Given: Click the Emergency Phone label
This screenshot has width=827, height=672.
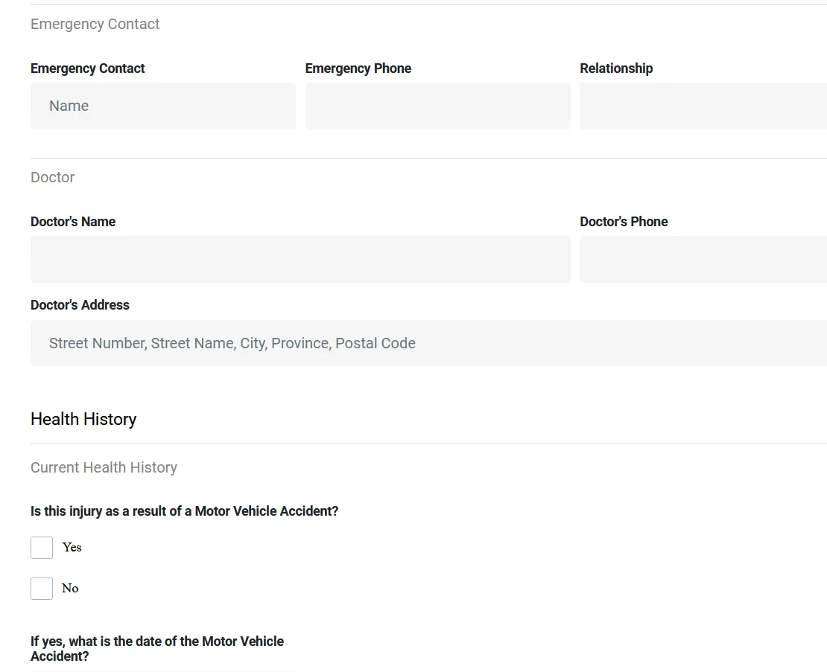Looking at the screenshot, I should click(x=358, y=68).
